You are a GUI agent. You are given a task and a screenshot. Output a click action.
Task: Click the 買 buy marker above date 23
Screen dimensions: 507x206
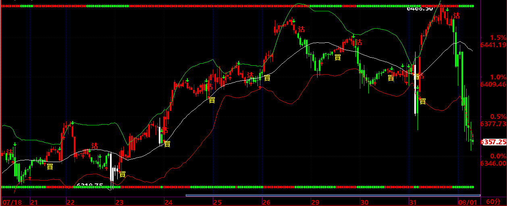coord(123,174)
